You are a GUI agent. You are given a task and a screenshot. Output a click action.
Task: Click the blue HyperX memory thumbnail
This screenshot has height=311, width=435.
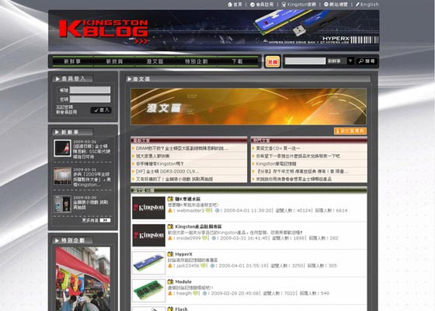148,263
